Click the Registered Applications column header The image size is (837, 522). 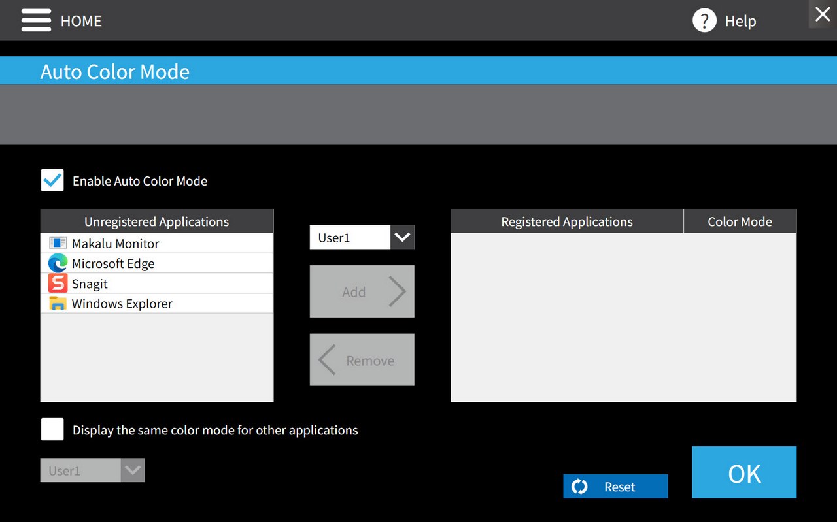pos(567,221)
